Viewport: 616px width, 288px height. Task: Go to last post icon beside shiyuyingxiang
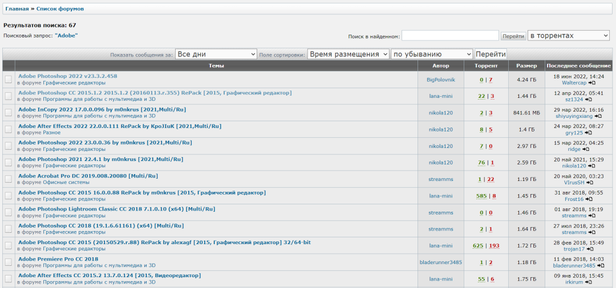click(598, 116)
